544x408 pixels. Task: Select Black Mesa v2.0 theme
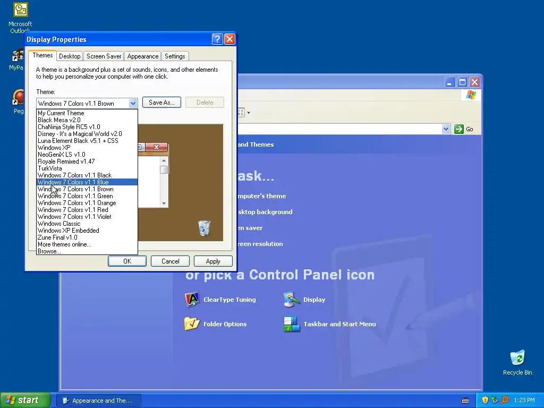coord(87,120)
